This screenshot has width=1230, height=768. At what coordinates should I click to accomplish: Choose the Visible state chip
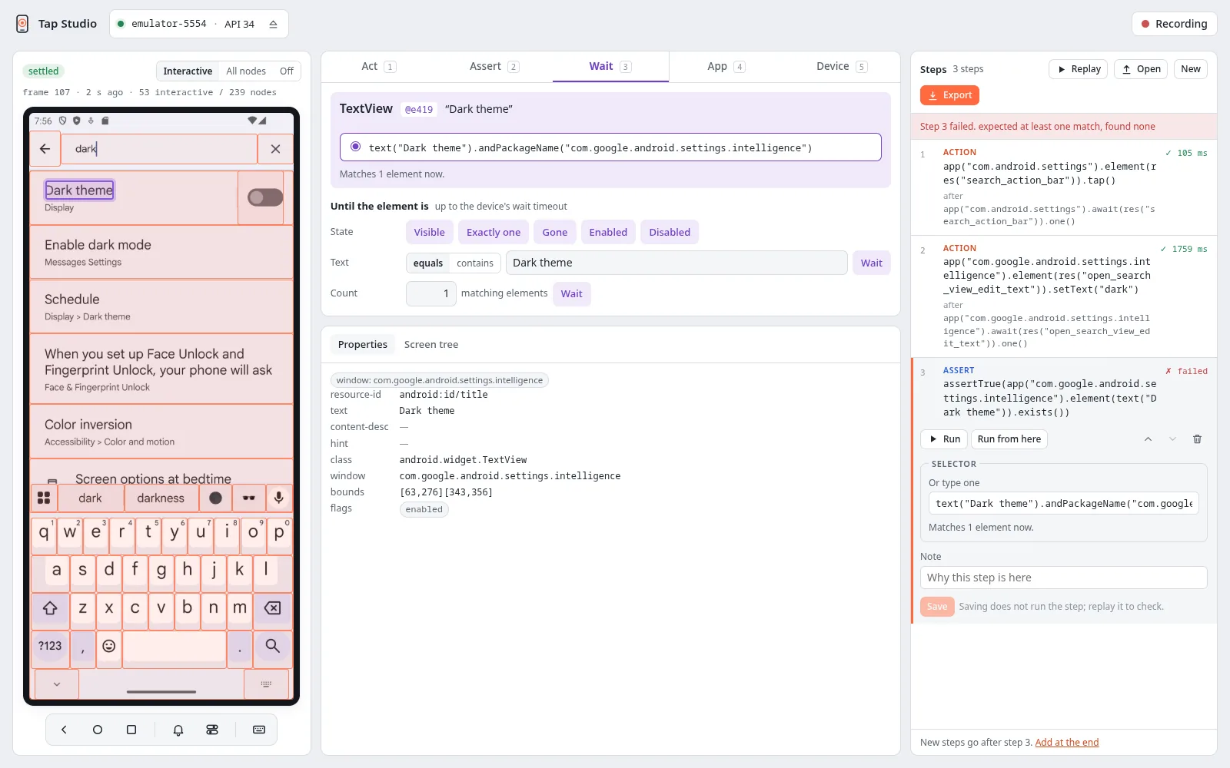(429, 232)
